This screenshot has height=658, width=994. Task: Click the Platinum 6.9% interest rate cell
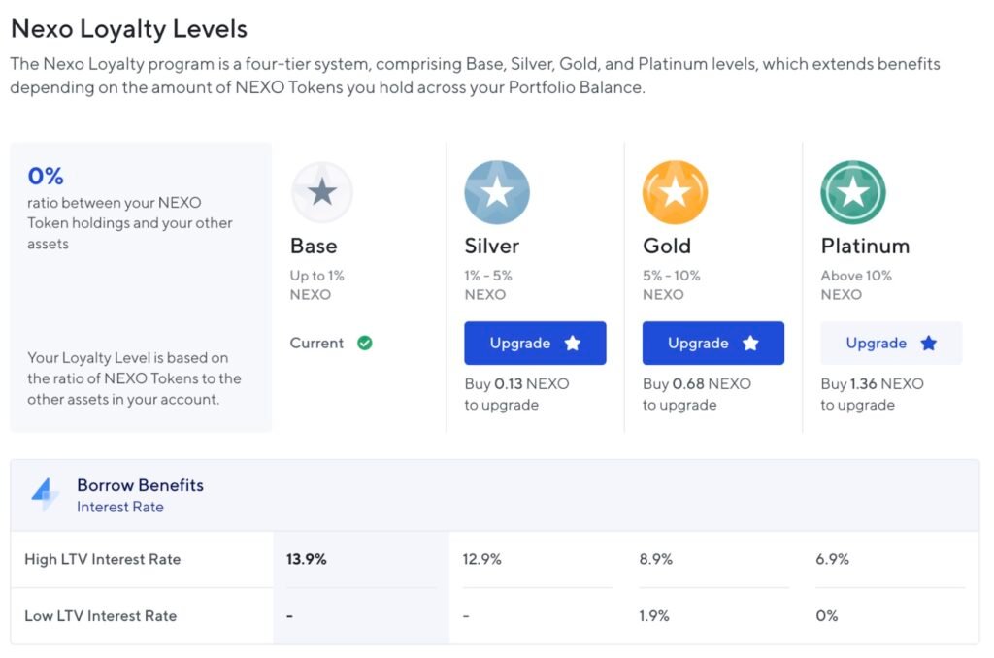[833, 559]
